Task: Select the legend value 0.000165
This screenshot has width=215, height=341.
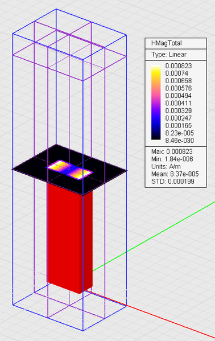Action: click(x=179, y=125)
